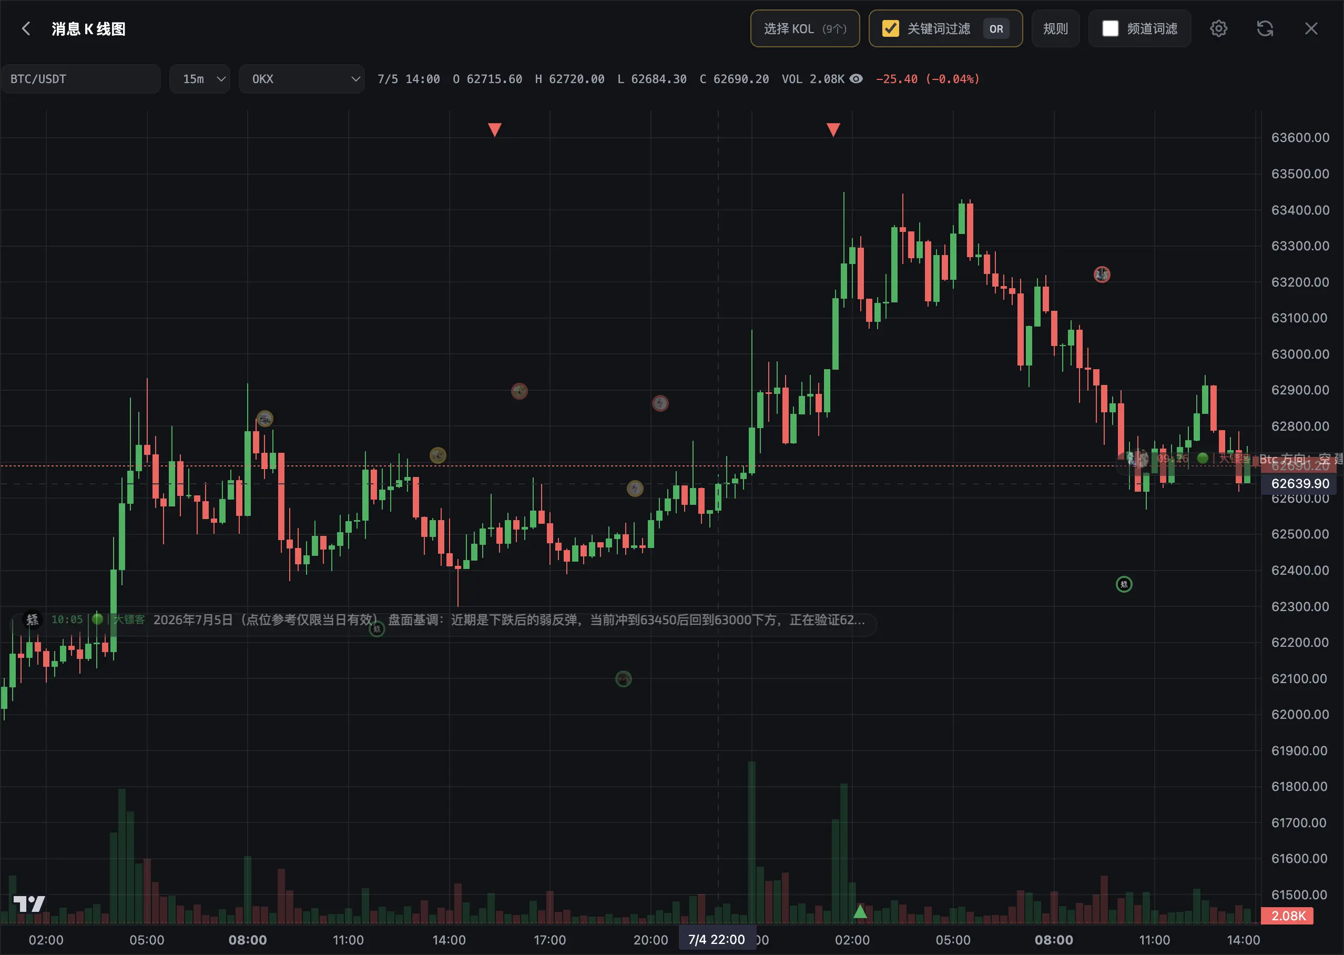The height and width of the screenshot is (955, 1344).
Task: Open the red-ringed avatar marker just after 20:00
Action: [660, 403]
